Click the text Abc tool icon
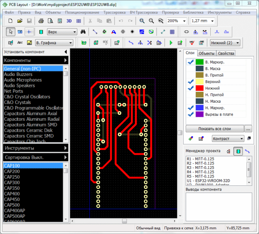Screen dimensions: 259x234 (x=20, y=43)
